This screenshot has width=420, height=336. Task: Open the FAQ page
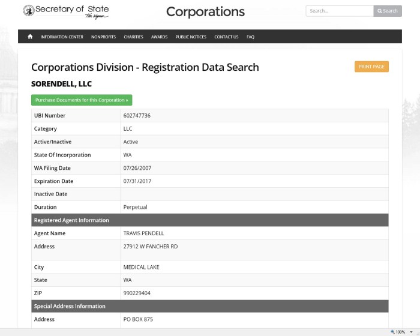[250, 37]
